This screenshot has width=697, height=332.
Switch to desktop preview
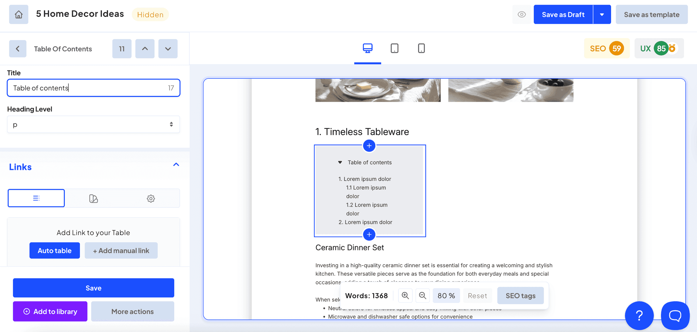coord(368,48)
